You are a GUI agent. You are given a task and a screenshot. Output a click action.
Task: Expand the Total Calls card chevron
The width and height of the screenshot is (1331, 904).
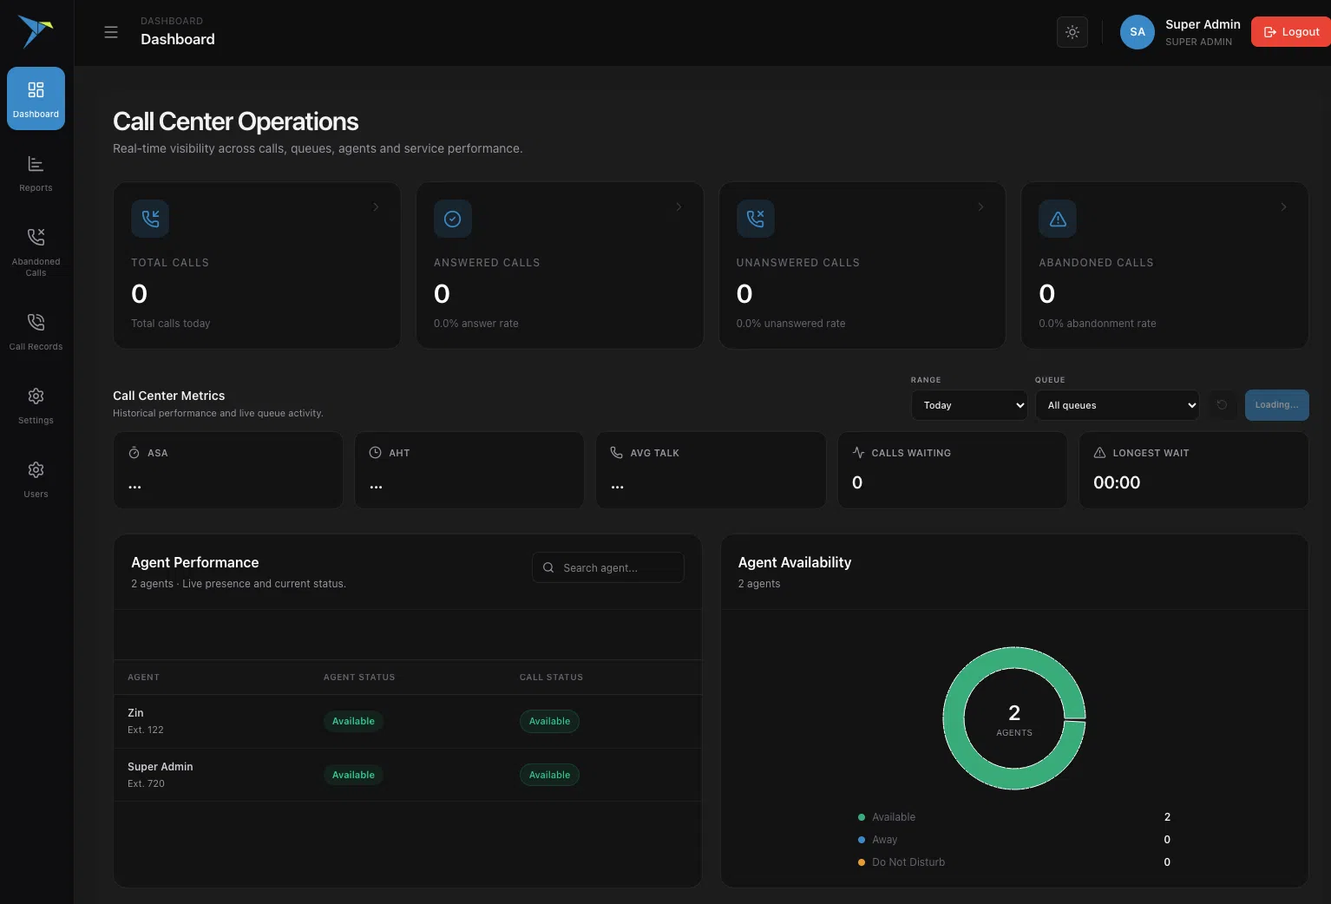pyautogui.click(x=376, y=206)
